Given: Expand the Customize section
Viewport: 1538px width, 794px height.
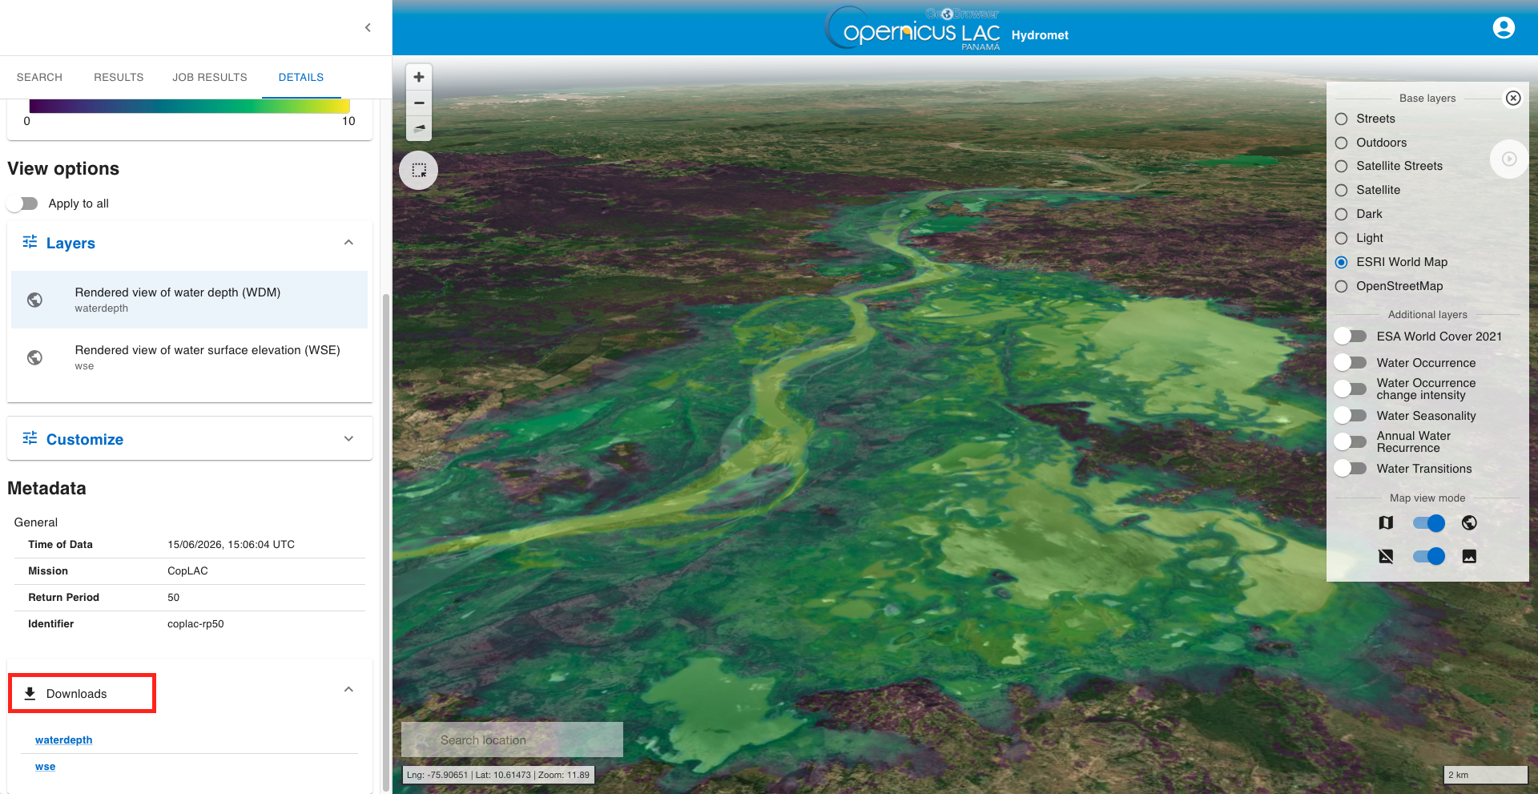Looking at the screenshot, I should (348, 439).
